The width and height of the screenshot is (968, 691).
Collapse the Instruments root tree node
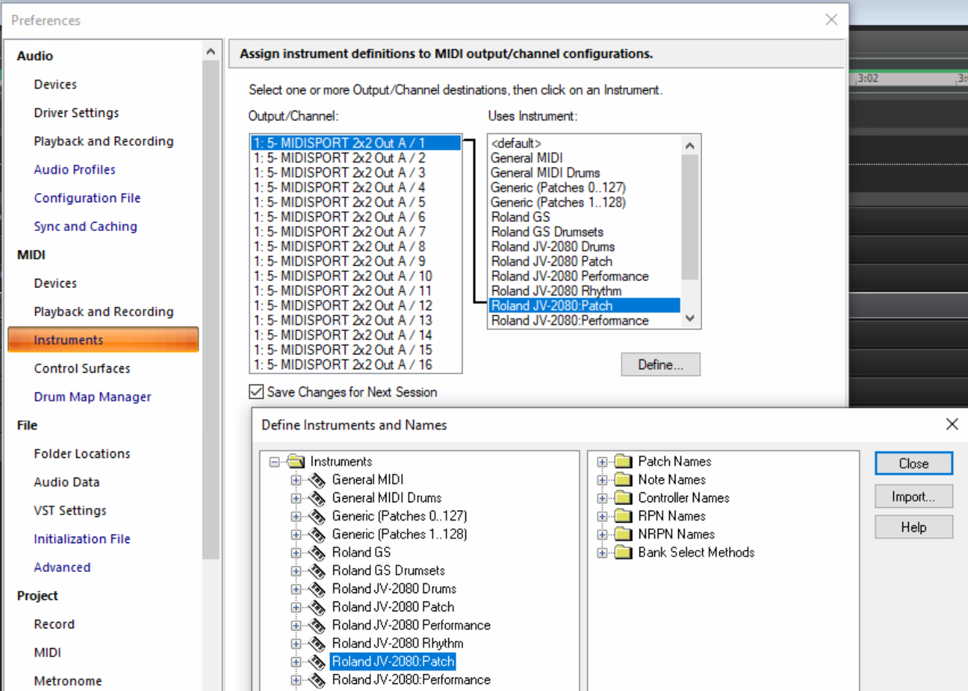275,463
